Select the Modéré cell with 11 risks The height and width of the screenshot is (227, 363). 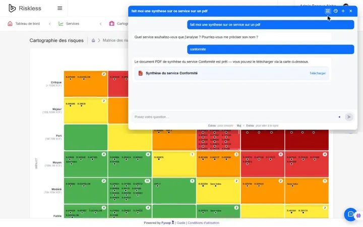coord(130,191)
